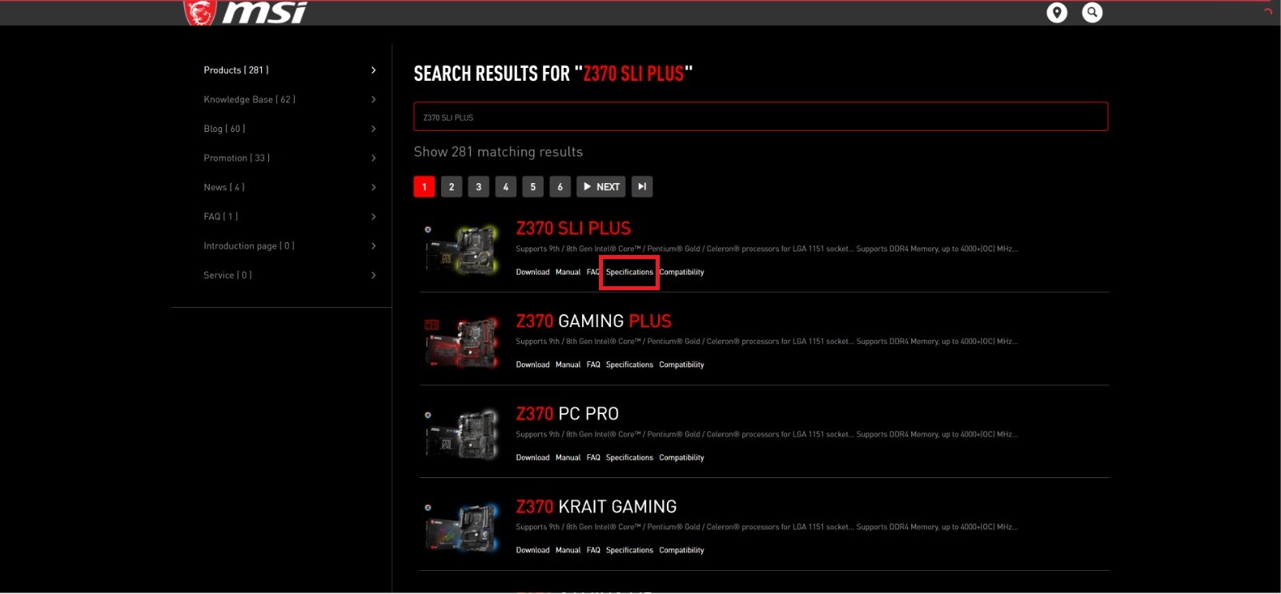Expand the Blog (60) arrow
Viewport: 1281px width, 594px height.
tap(374, 129)
